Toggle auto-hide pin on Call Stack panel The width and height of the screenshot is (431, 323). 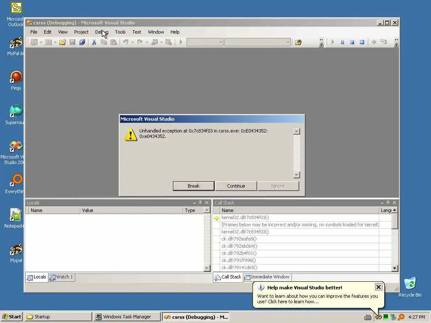click(388, 203)
